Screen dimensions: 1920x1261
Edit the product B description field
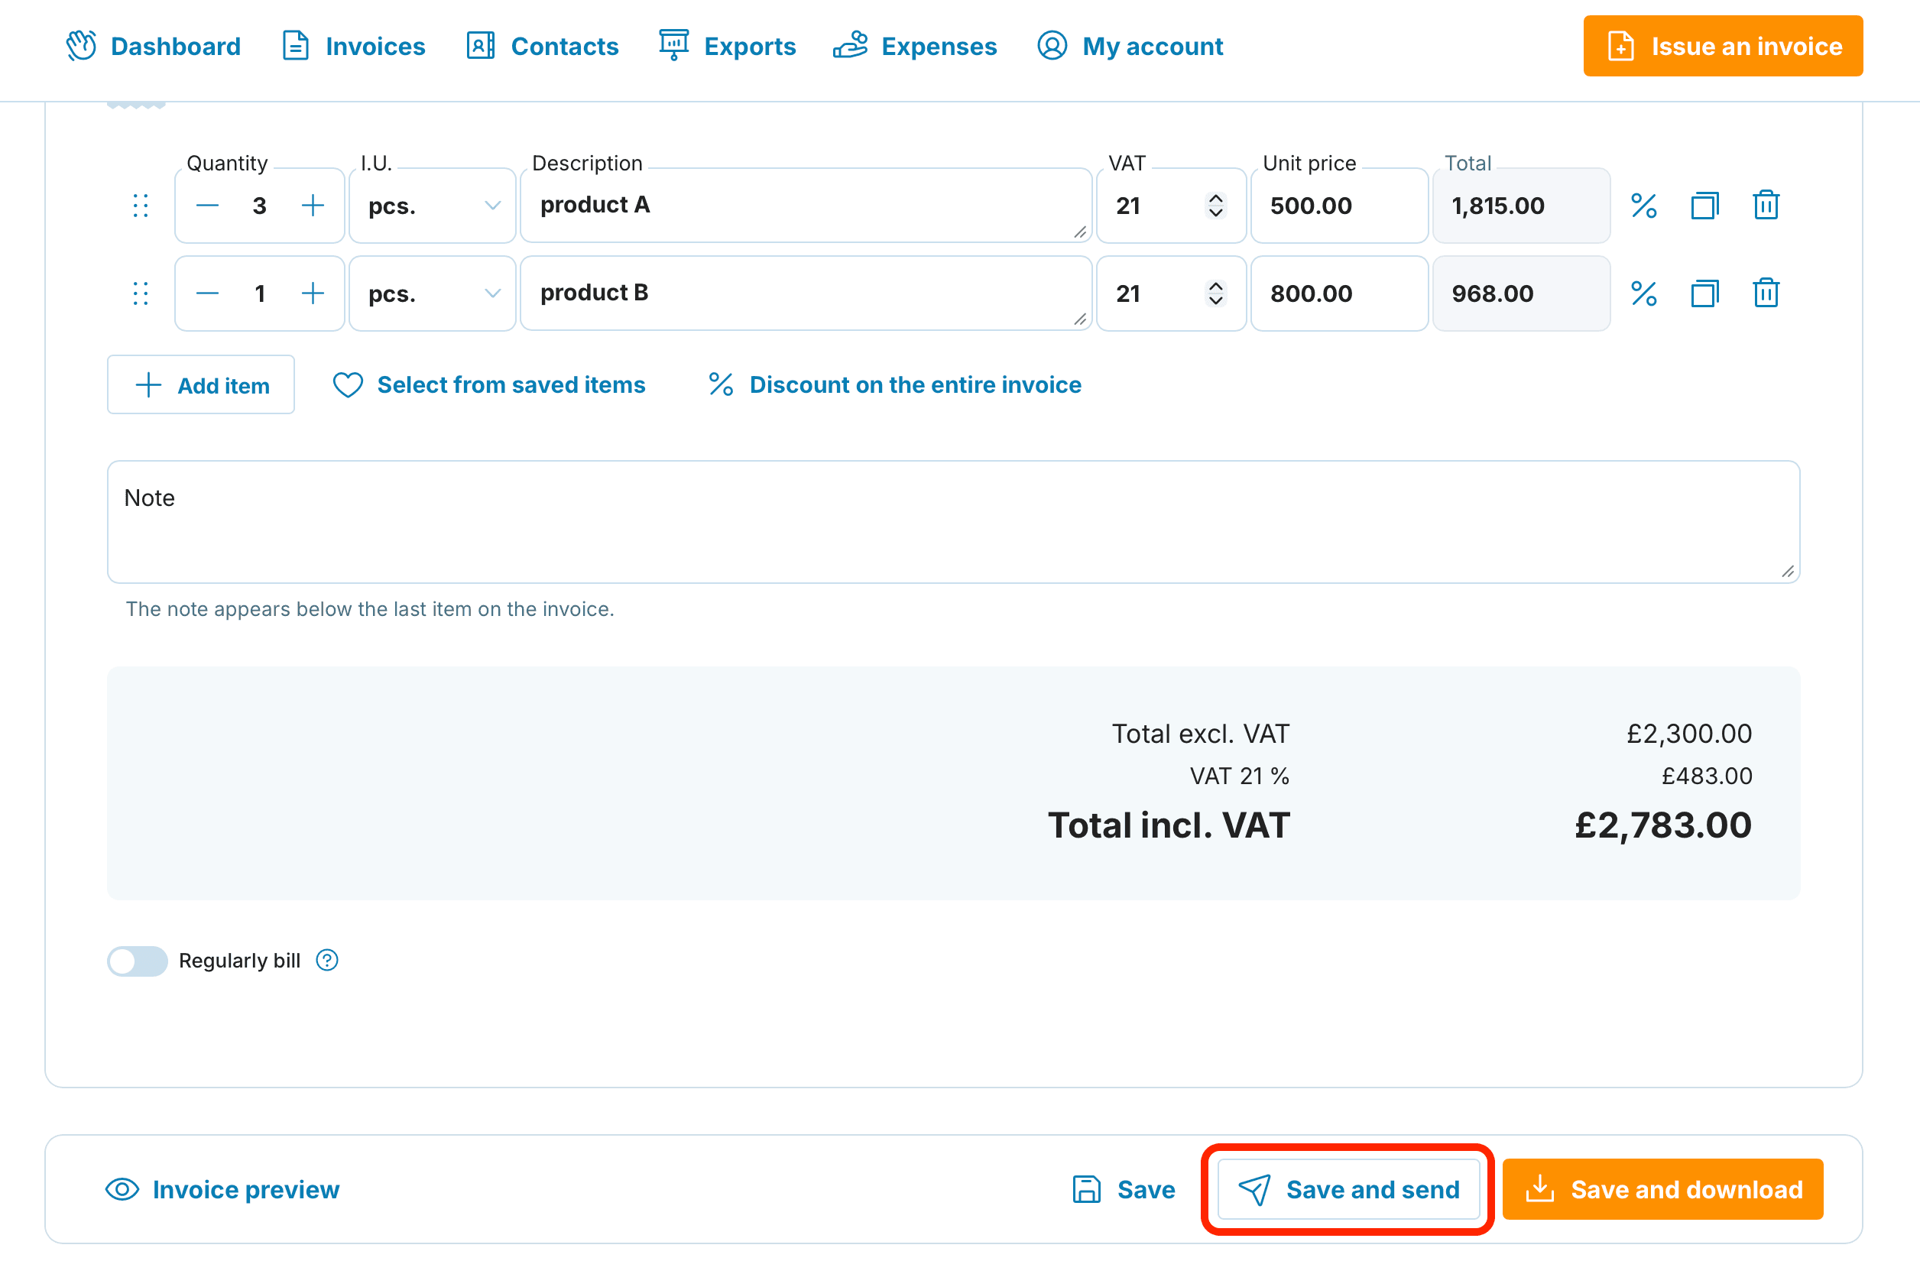pyautogui.click(x=806, y=293)
